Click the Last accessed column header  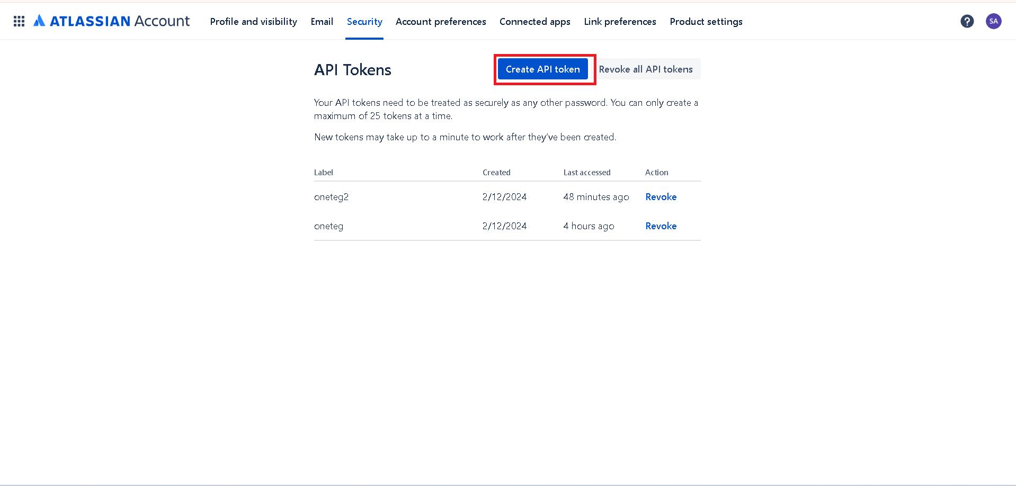point(587,172)
